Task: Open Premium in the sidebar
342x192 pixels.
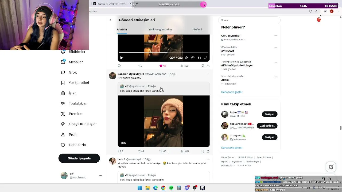Action: point(72,114)
